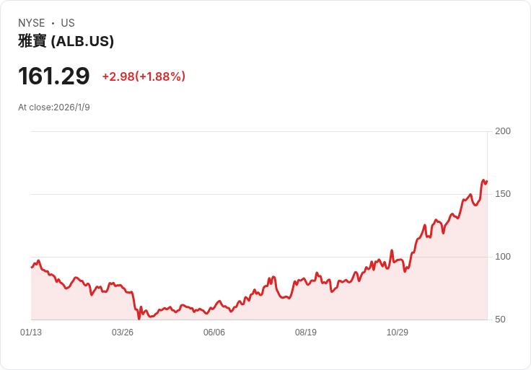531x370 pixels.
Task: Select the 01/13 date on x-axis
Action: coord(31,332)
